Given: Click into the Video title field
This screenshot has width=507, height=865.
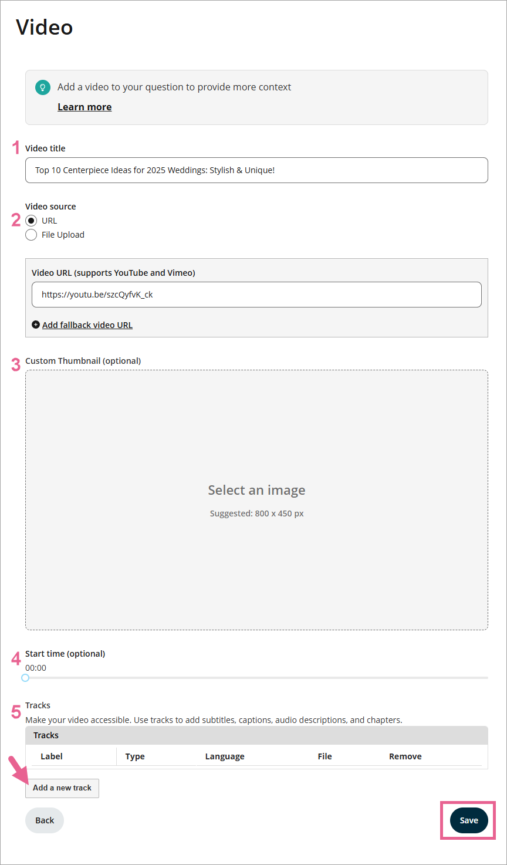Looking at the screenshot, I should pos(256,170).
